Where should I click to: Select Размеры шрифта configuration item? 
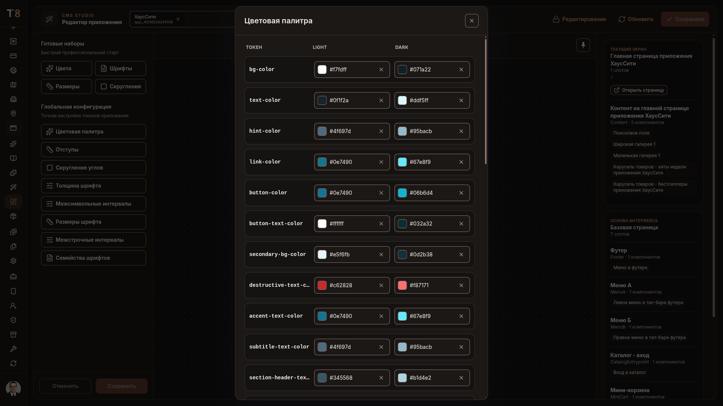click(x=93, y=222)
